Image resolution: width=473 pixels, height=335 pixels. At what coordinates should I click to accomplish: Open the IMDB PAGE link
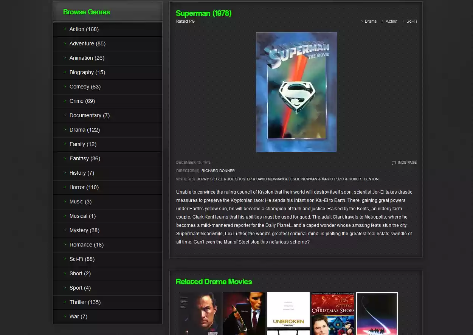407,163
